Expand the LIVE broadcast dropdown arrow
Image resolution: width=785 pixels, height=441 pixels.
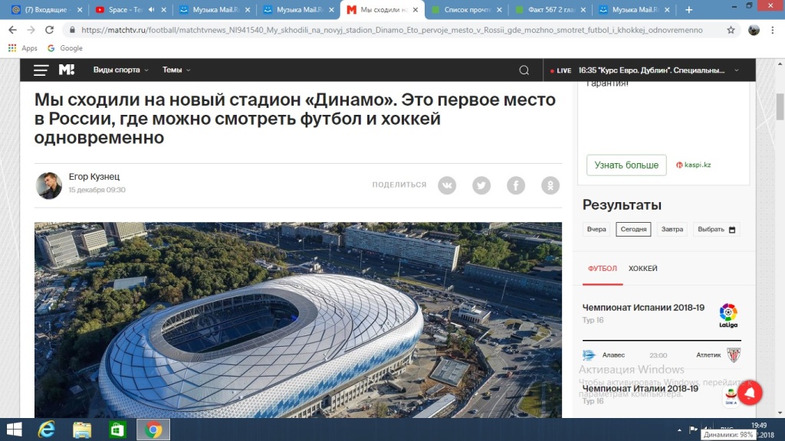point(737,70)
